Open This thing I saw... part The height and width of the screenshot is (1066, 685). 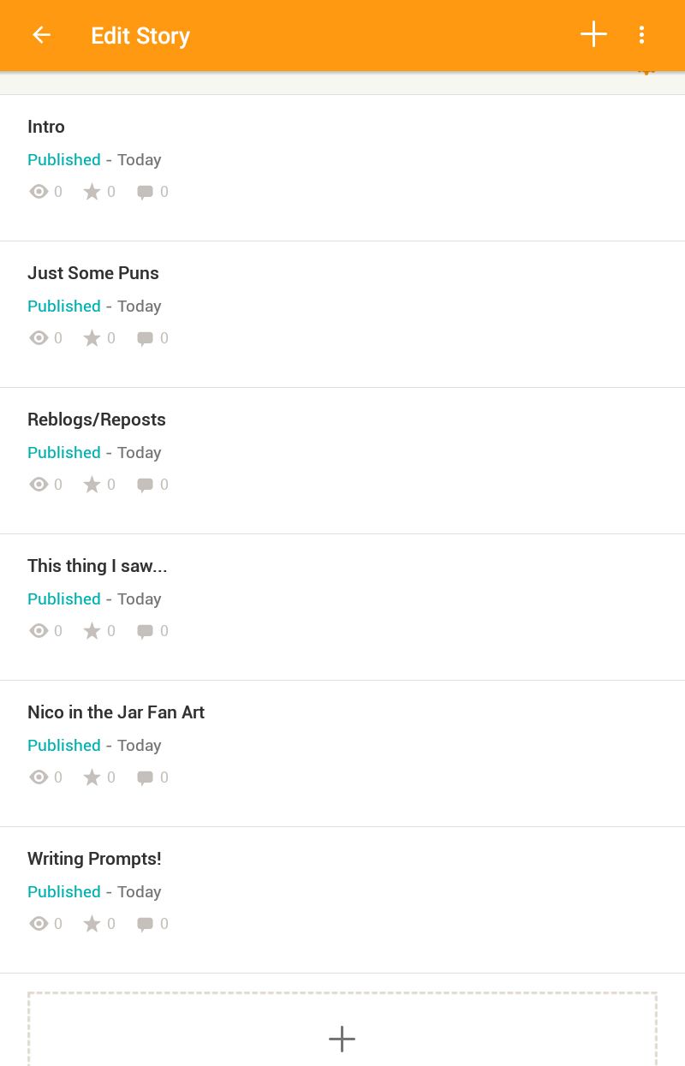pos(342,607)
